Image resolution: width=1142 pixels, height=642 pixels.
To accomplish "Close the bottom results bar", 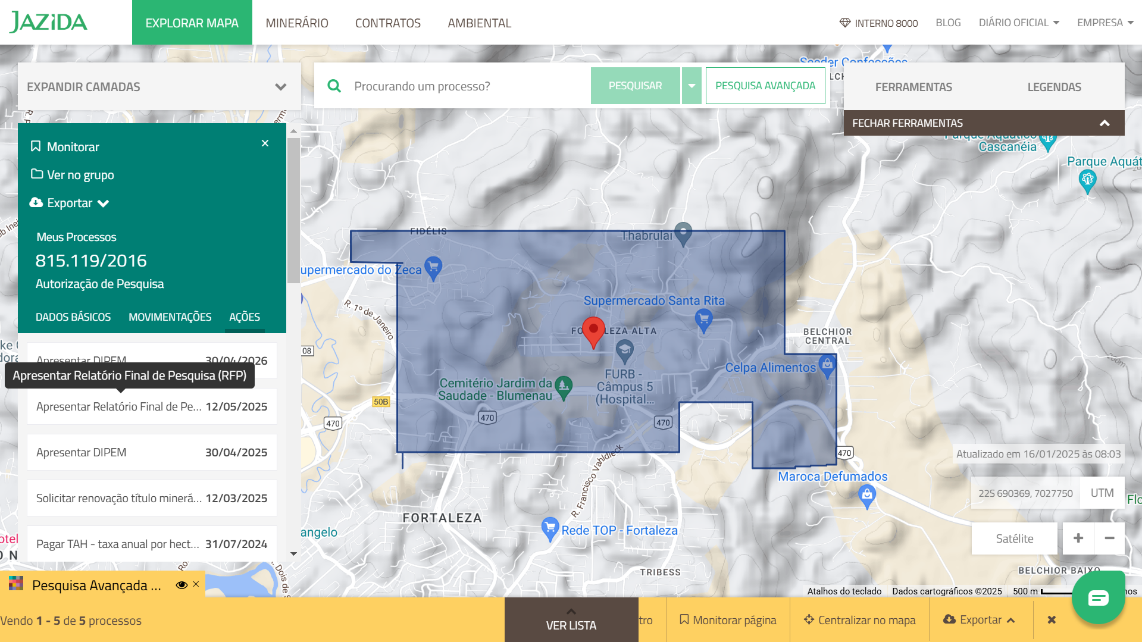I will coord(1052,620).
